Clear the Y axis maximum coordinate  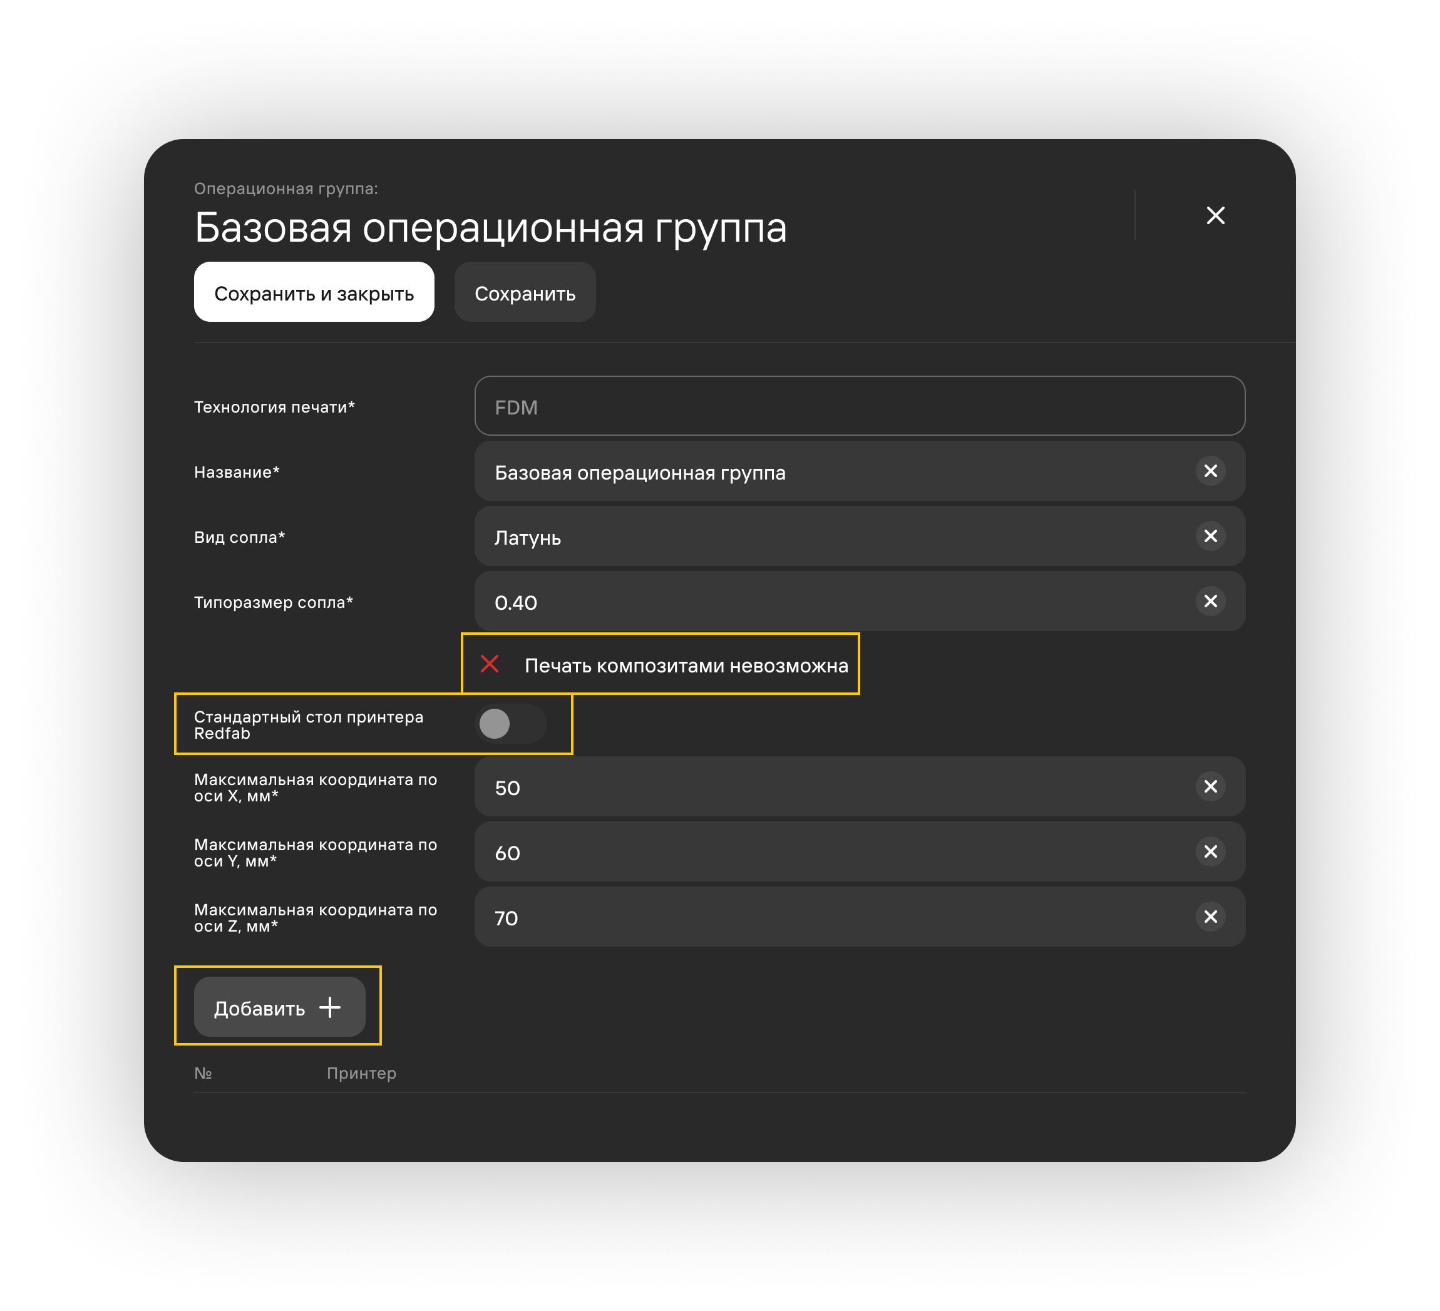coord(1210,851)
